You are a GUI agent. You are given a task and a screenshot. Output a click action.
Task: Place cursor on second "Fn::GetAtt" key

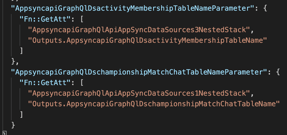pos(45,83)
